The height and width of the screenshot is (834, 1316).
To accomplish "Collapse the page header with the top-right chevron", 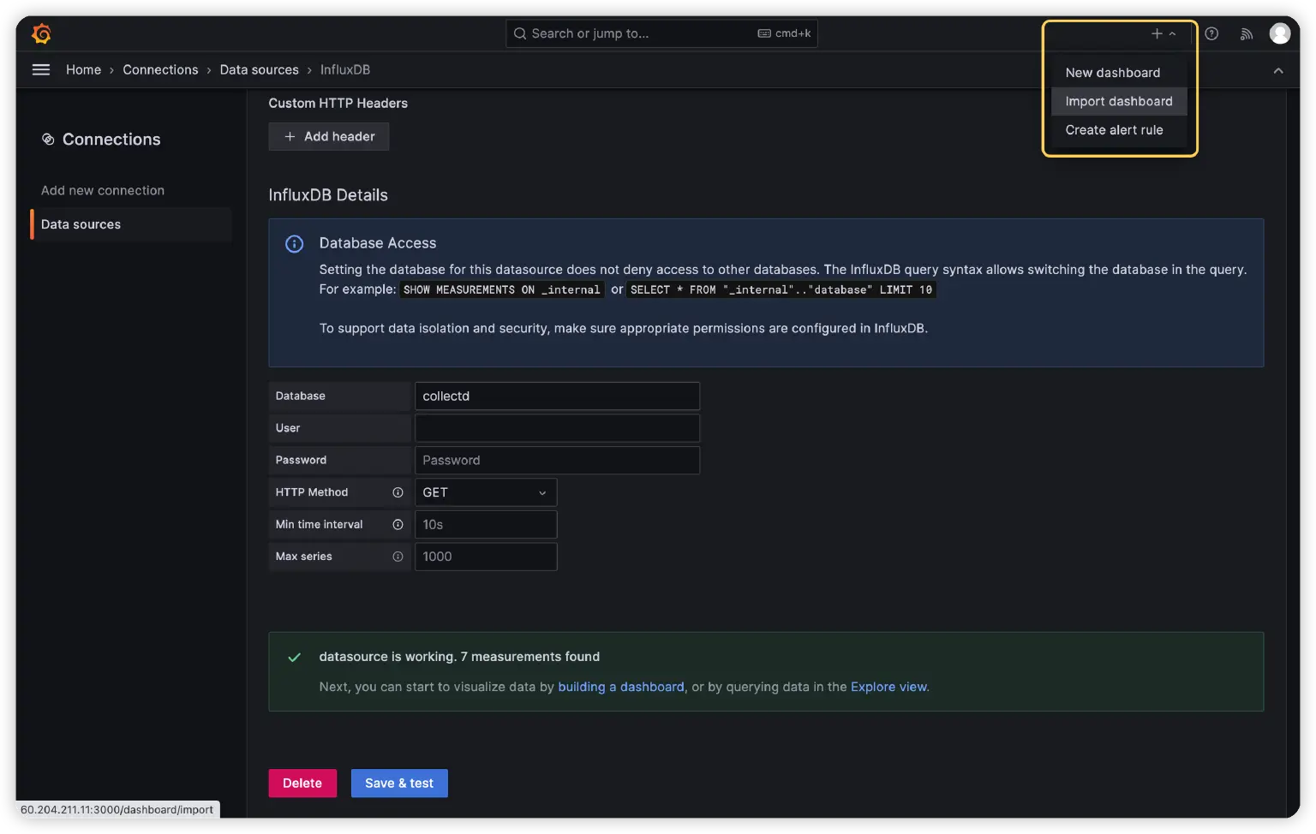I will (1278, 69).
